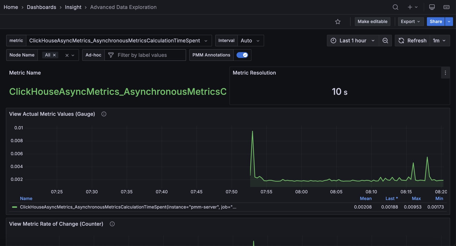Go to Home via the breadcrumb
This screenshot has height=246, width=456.
point(11,7)
